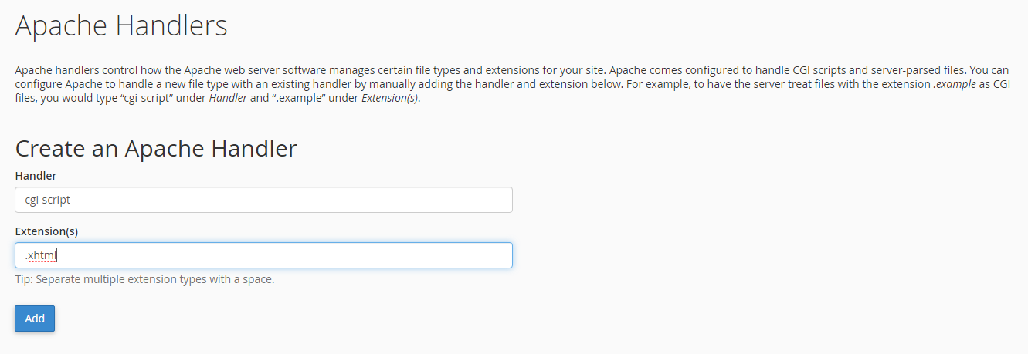Screen dimensions: 1028x354
Task: Click the Handler field label
Action: click(x=36, y=176)
